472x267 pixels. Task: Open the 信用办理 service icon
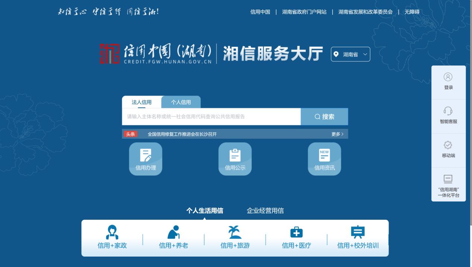[x=145, y=158]
